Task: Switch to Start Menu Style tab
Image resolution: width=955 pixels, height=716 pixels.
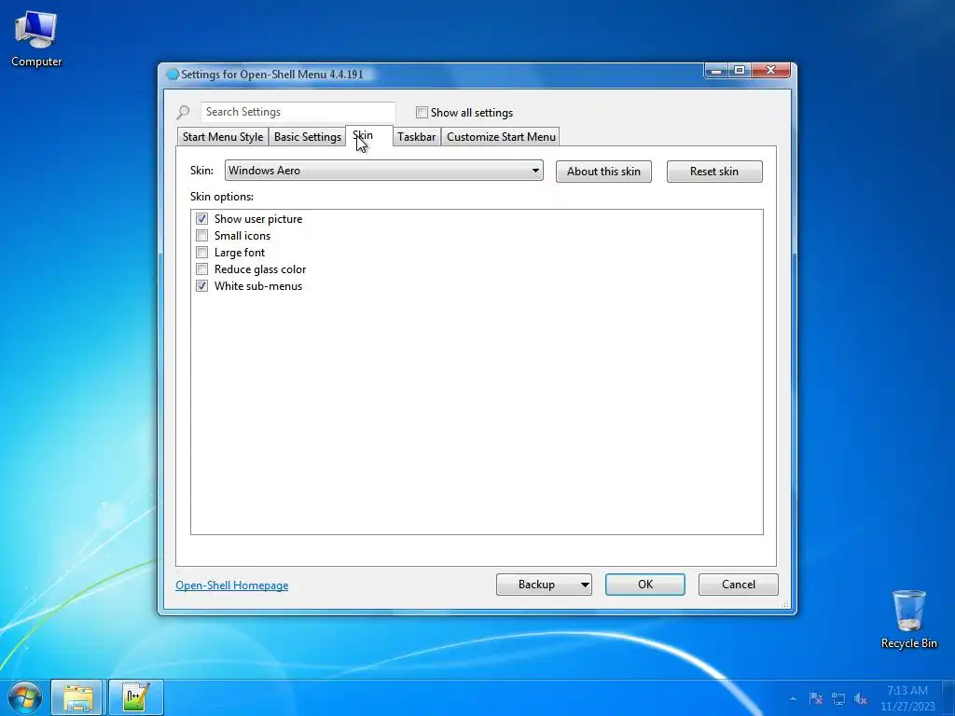Action: tap(223, 137)
